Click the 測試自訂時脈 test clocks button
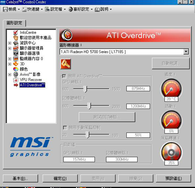The width and height of the screenshot is (195, 188). [107, 117]
